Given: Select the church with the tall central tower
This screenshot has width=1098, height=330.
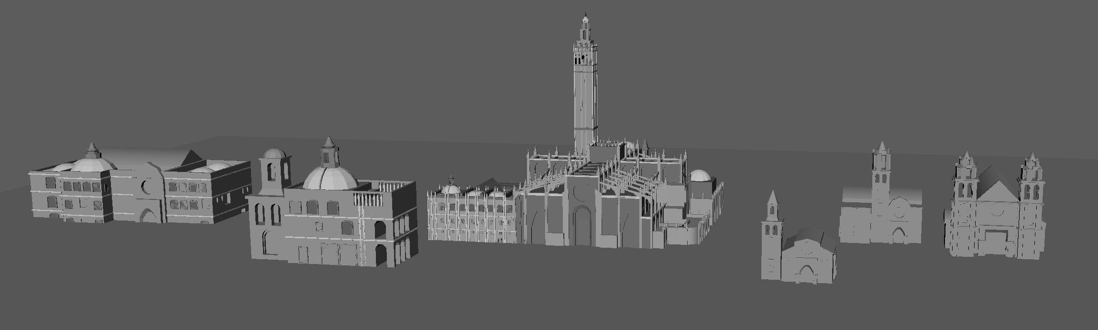Looking at the screenshot, I should [x=881, y=193].
